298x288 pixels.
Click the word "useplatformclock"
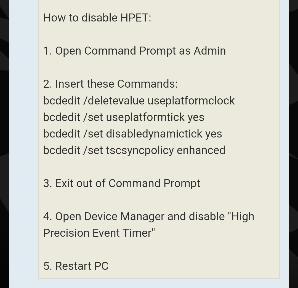(191, 101)
